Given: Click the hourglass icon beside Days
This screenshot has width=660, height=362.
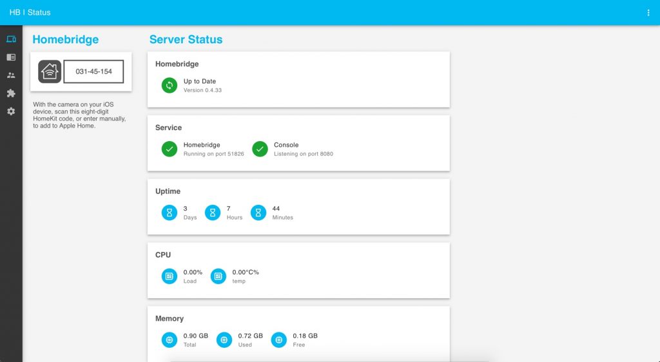Looking at the screenshot, I should [170, 213].
